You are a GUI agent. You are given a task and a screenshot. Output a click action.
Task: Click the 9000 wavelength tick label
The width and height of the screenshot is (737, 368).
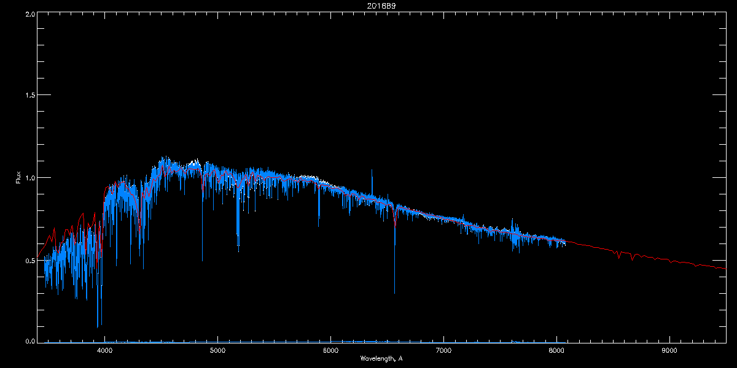(669, 351)
